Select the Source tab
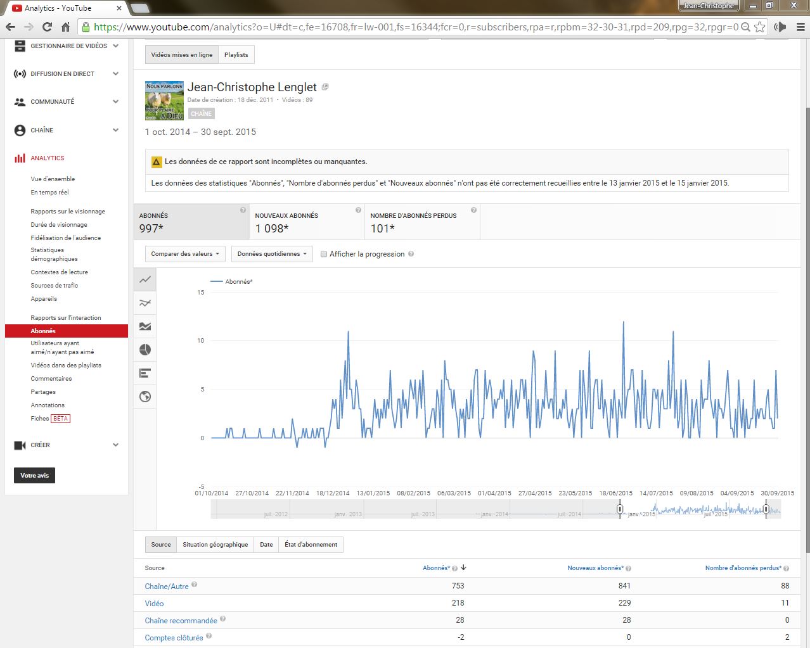This screenshot has height=648, width=810. click(x=161, y=545)
